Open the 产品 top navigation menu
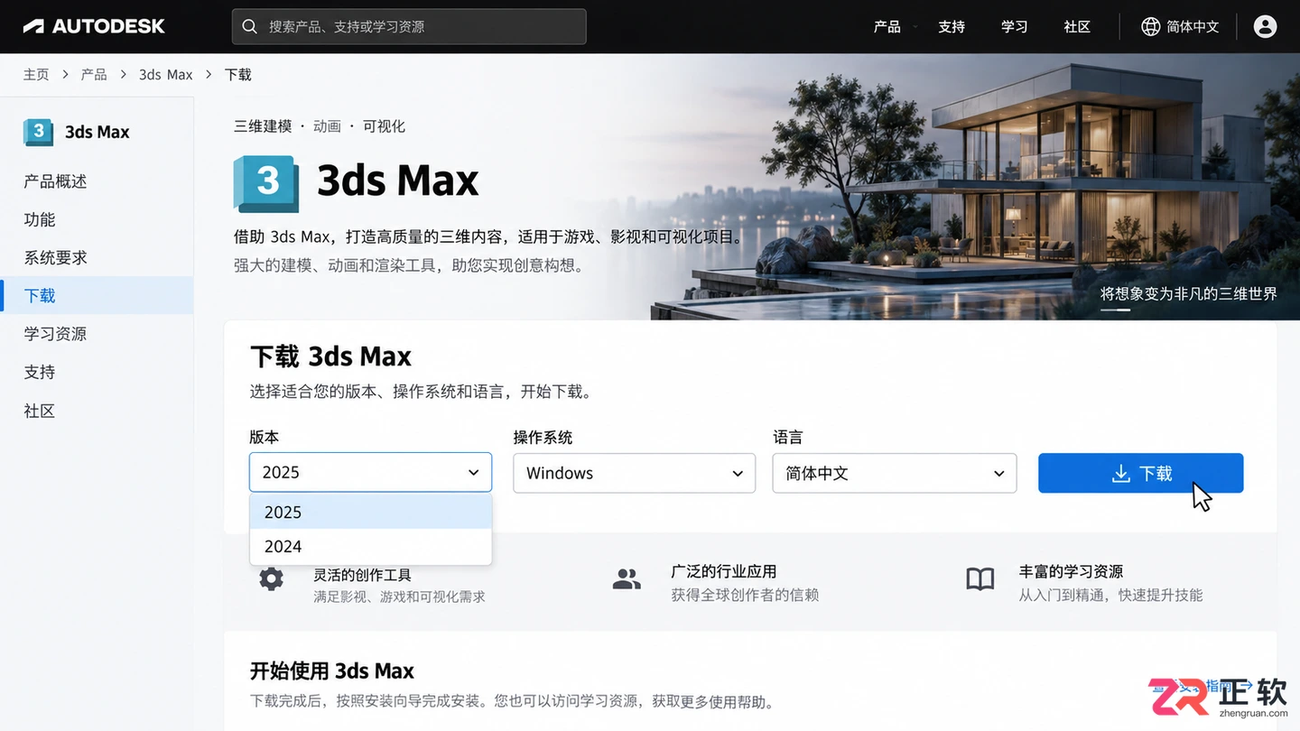The image size is (1300, 731). 887,27
